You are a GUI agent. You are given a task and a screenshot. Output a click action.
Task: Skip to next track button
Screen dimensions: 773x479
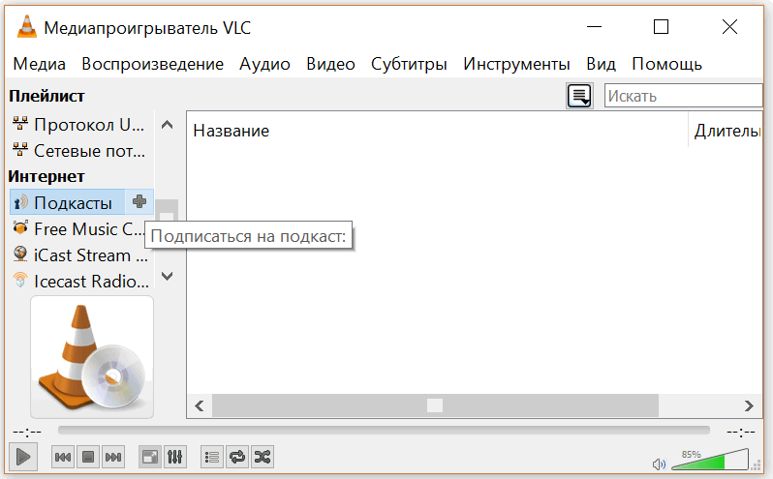click(x=113, y=458)
